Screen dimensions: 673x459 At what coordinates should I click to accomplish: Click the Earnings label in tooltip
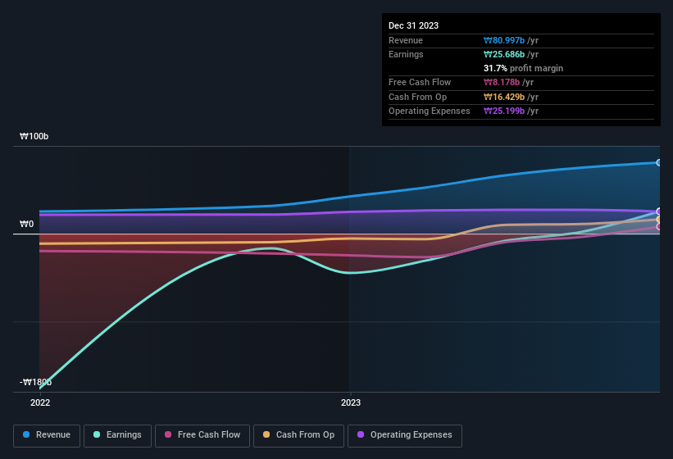pyautogui.click(x=406, y=54)
